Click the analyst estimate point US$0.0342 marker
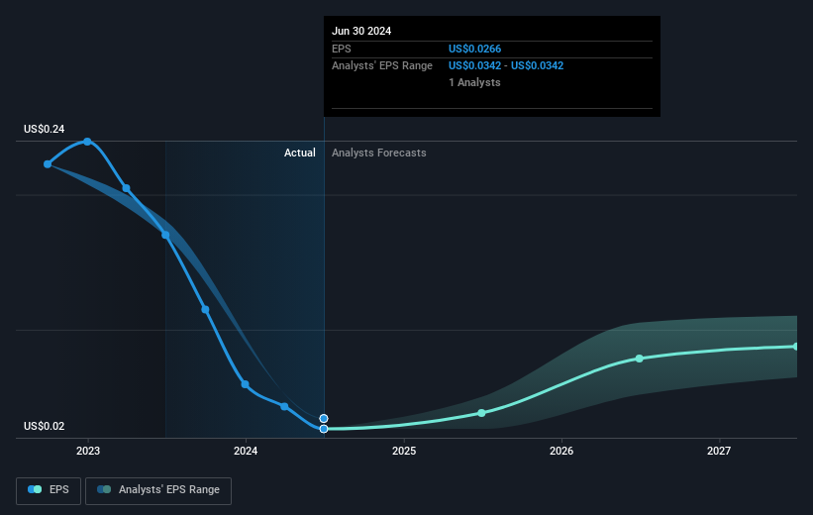 point(324,419)
